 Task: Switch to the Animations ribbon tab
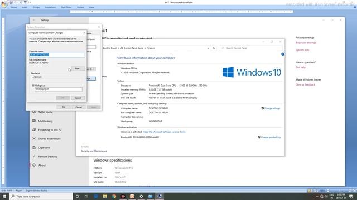50,7
